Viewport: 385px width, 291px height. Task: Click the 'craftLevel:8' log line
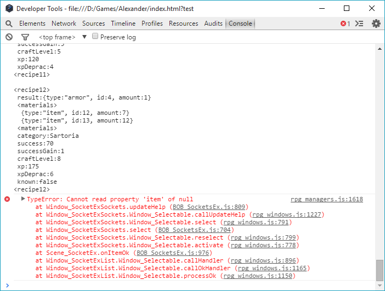point(39,159)
